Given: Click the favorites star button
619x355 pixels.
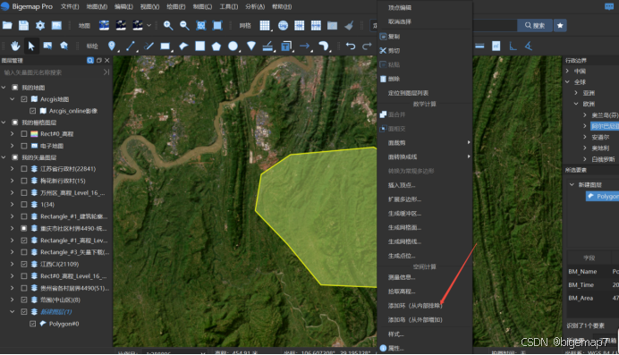Looking at the screenshot, I should pyautogui.click(x=560, y=26).
